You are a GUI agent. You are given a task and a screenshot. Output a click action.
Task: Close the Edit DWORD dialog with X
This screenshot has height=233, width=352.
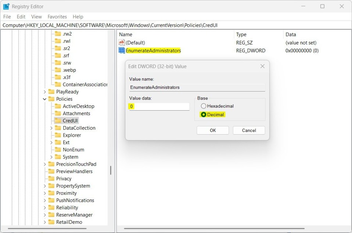[262, 66]
